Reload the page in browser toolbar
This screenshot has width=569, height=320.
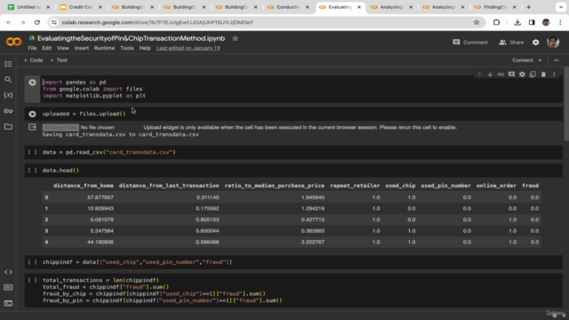click(37, 22)
